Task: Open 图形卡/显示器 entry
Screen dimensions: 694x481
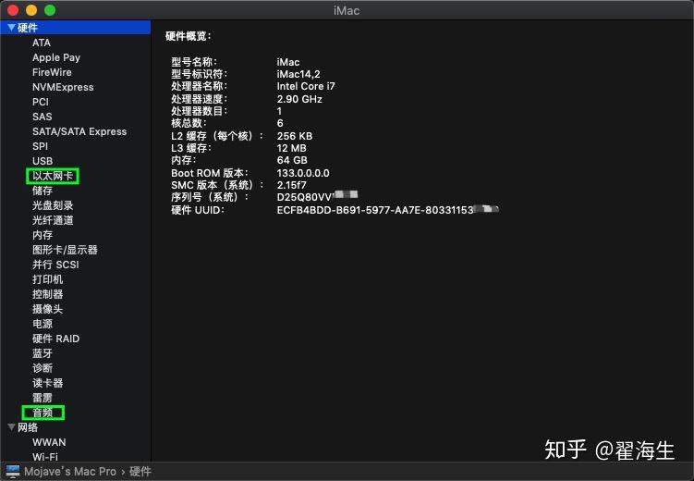Action: 65,250
